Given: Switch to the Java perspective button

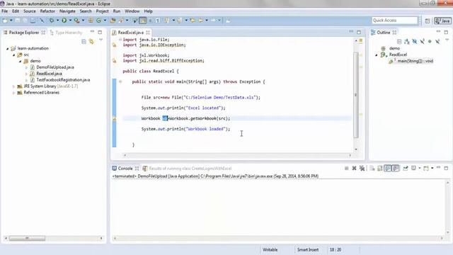Looking at the screenshot, I should (x=442, y=21).
